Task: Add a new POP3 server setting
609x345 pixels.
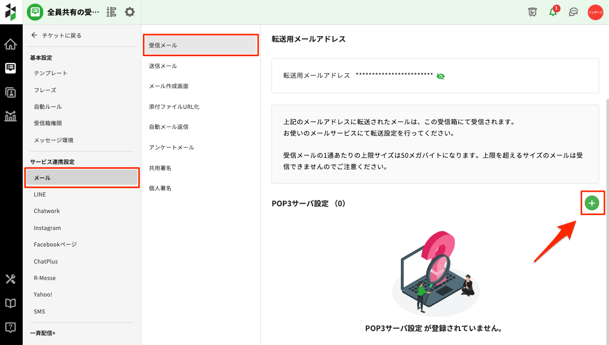Action: point(592,203)
